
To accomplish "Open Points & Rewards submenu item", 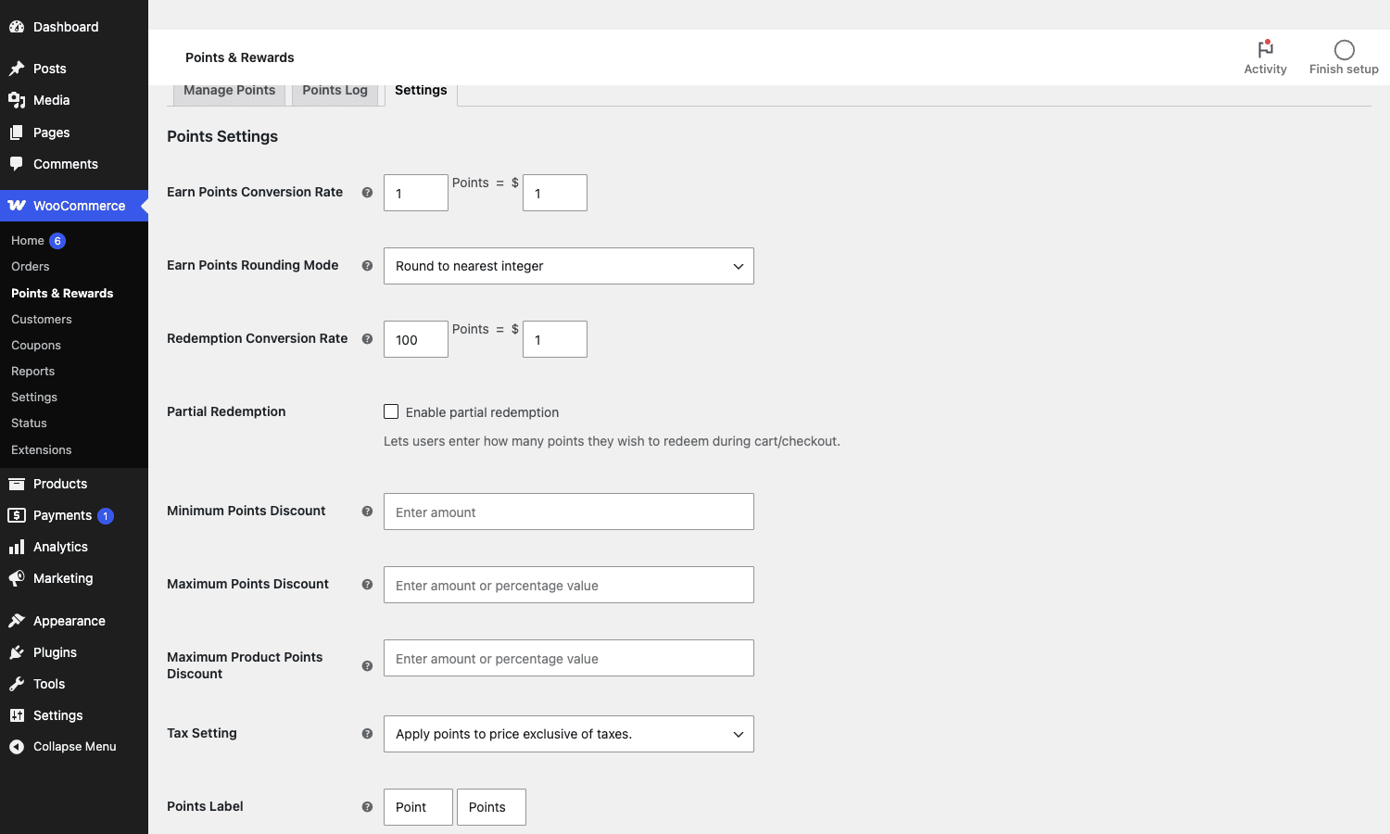I will click(62, 294).
